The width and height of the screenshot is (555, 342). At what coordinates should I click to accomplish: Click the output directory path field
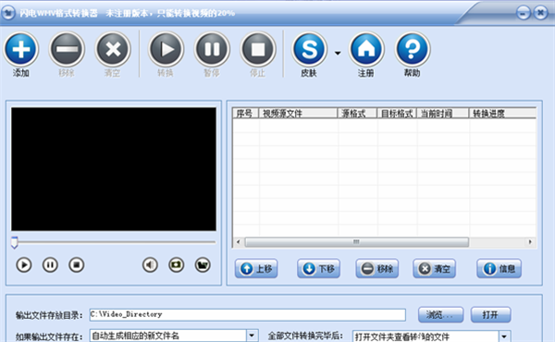247,314
